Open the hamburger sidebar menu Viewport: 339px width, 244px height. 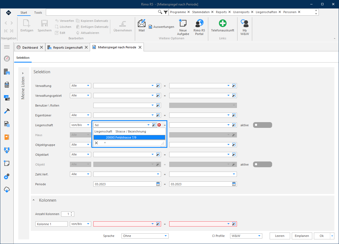(x=7, y=47)
